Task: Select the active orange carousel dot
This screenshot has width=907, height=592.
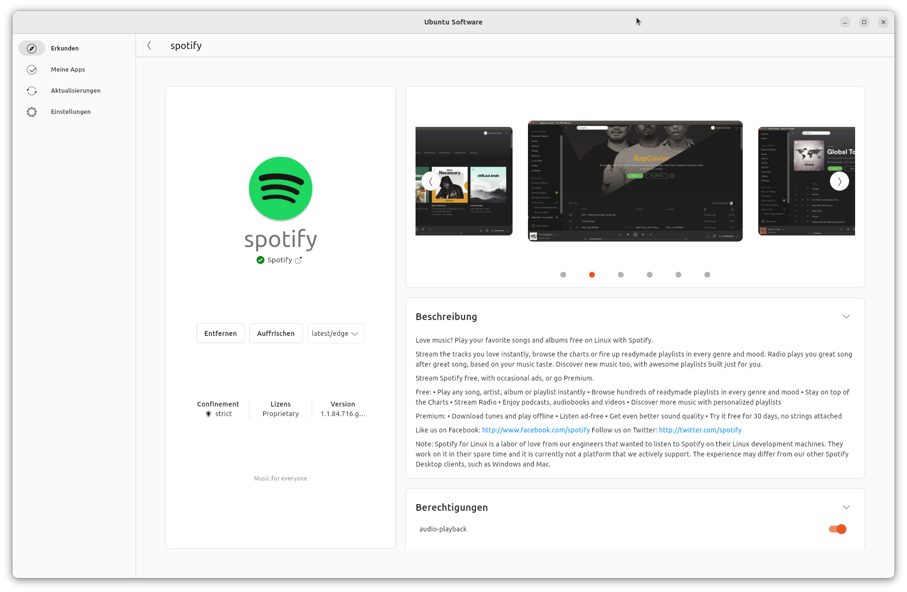Action: 592,275
